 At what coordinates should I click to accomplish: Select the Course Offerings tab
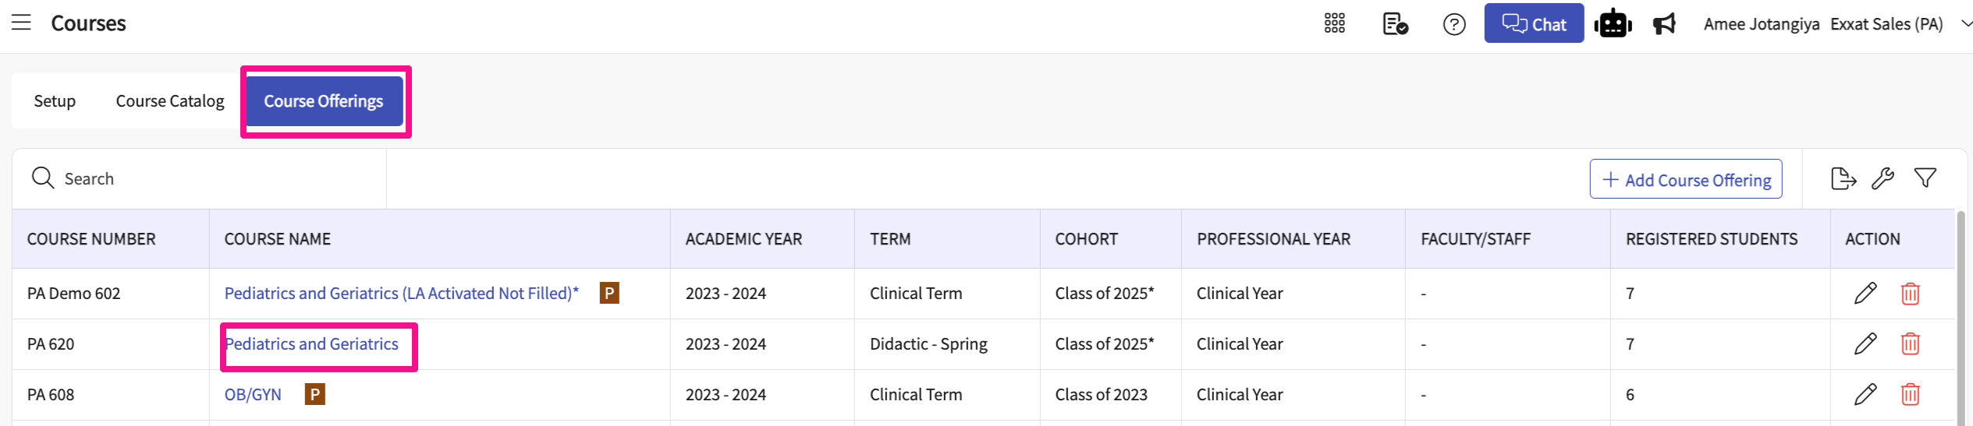click(x=324, y=101)
